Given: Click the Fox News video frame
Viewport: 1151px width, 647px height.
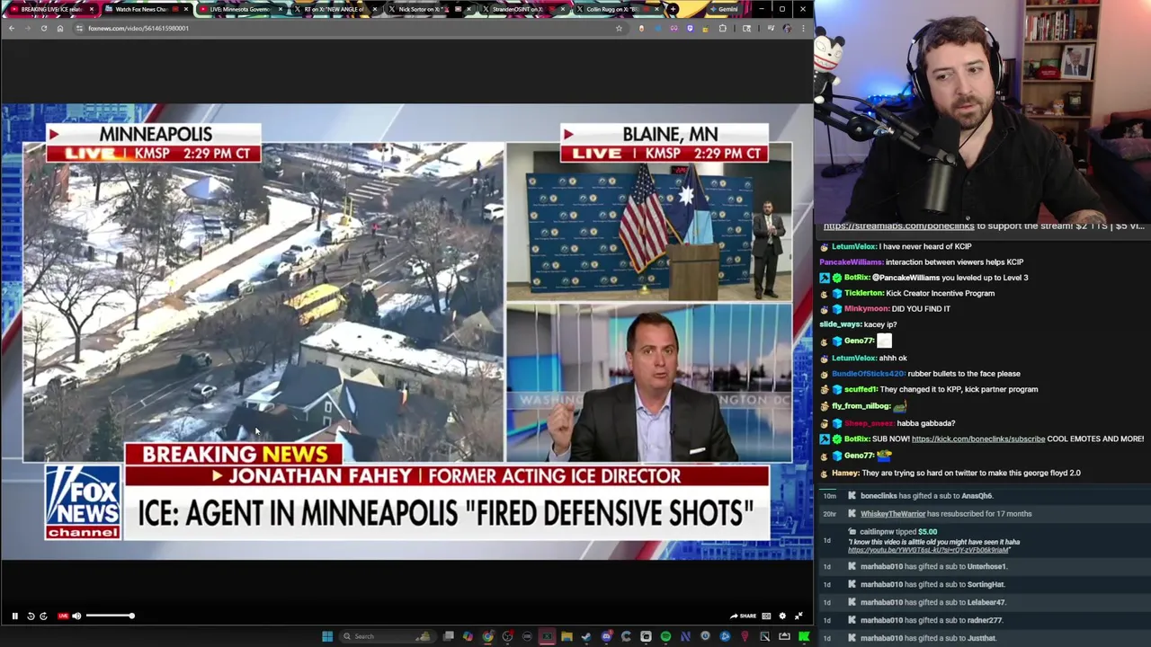Looking at the screenshot, I should click(x=406, y=331).
